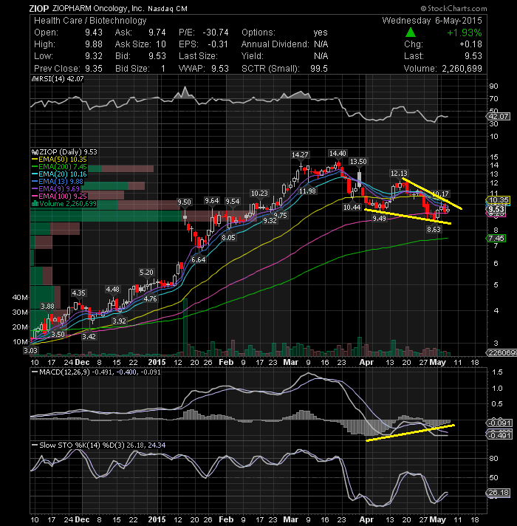Click the 3.03 starting price label
517x526 pixels.
tap(30, 351)
